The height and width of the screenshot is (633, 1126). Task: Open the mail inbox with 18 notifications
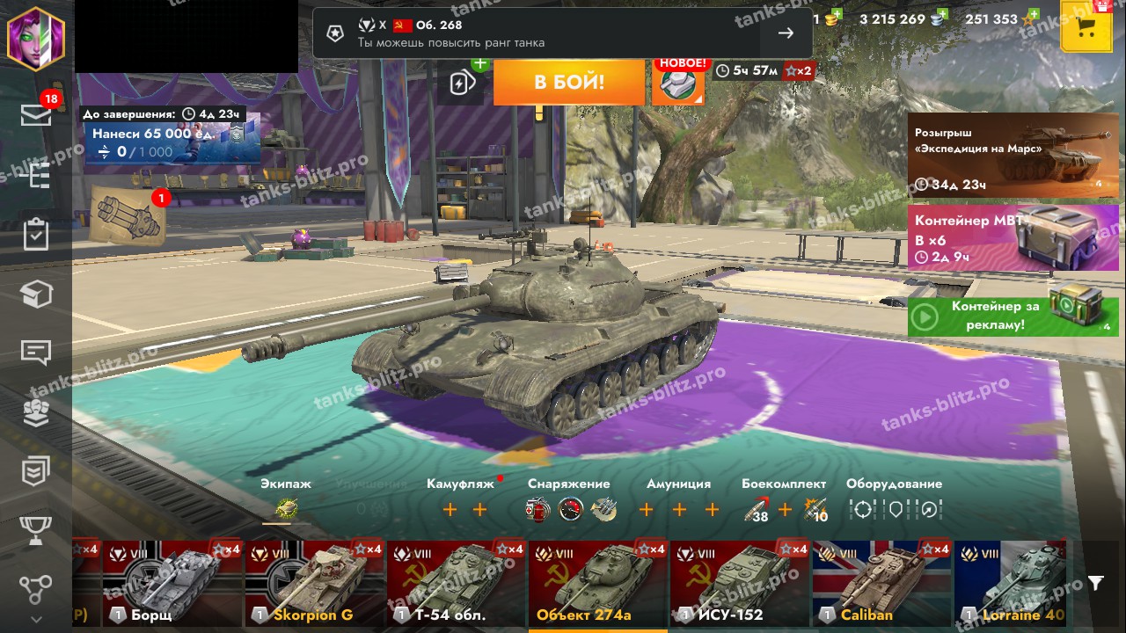pos(36,114)
